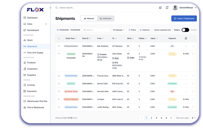Image resolution: width=203 pixels, height=128 pixels.
Task: Click the Warehouses Shortlist icon
Action: (25, 101)
